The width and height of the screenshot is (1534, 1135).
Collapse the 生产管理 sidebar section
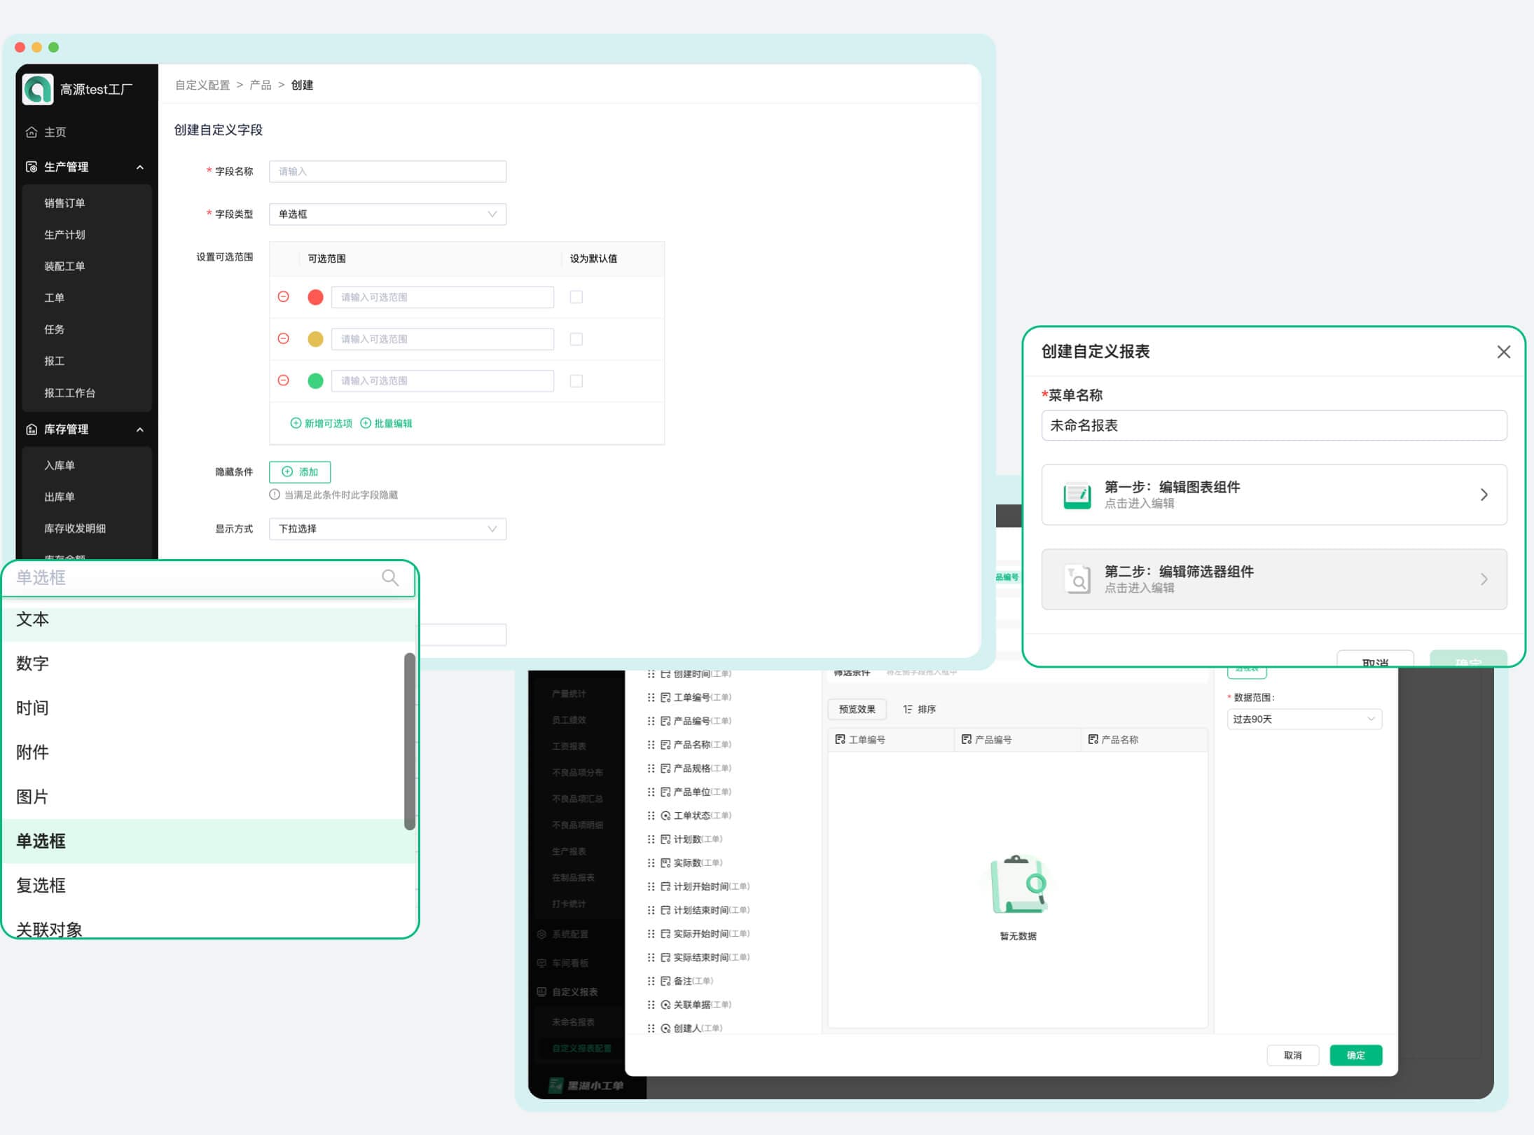139,167
